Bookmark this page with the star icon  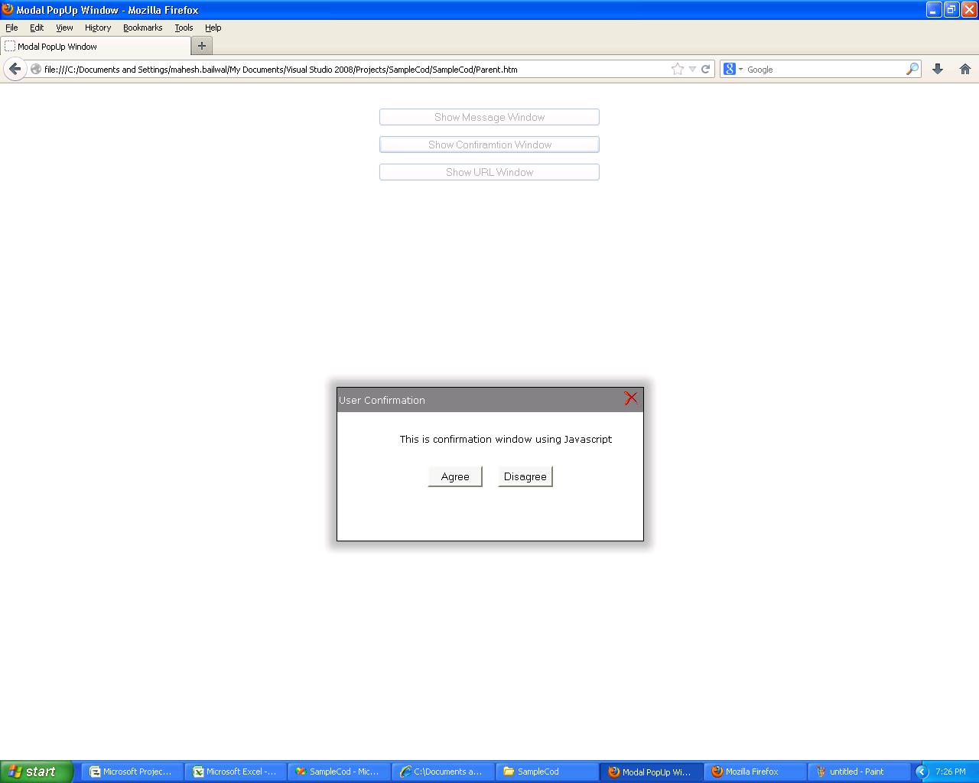click(677, 69)
